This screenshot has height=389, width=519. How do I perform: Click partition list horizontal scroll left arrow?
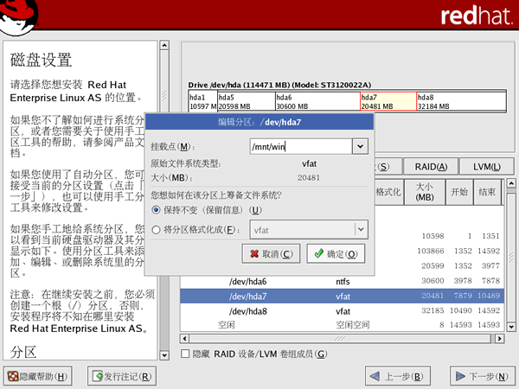pyautogui.click(x=185, y=338)
